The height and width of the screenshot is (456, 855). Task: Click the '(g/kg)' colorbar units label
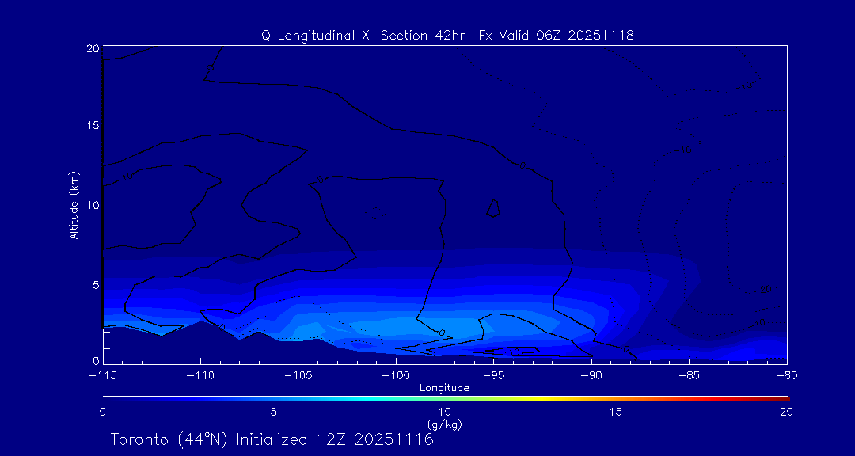(444, 425)
